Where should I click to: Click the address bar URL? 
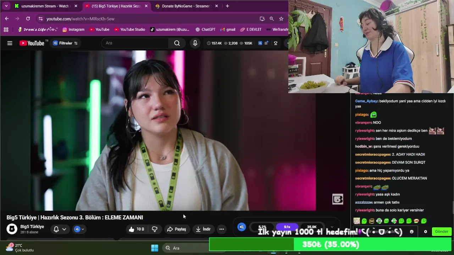(x=81, y=19)
